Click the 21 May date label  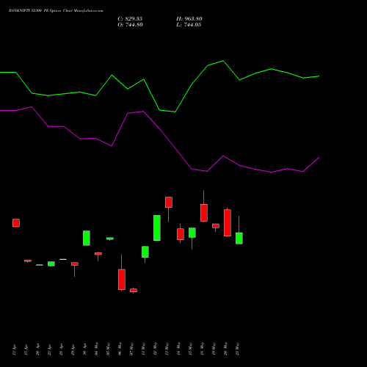[237, 349]
